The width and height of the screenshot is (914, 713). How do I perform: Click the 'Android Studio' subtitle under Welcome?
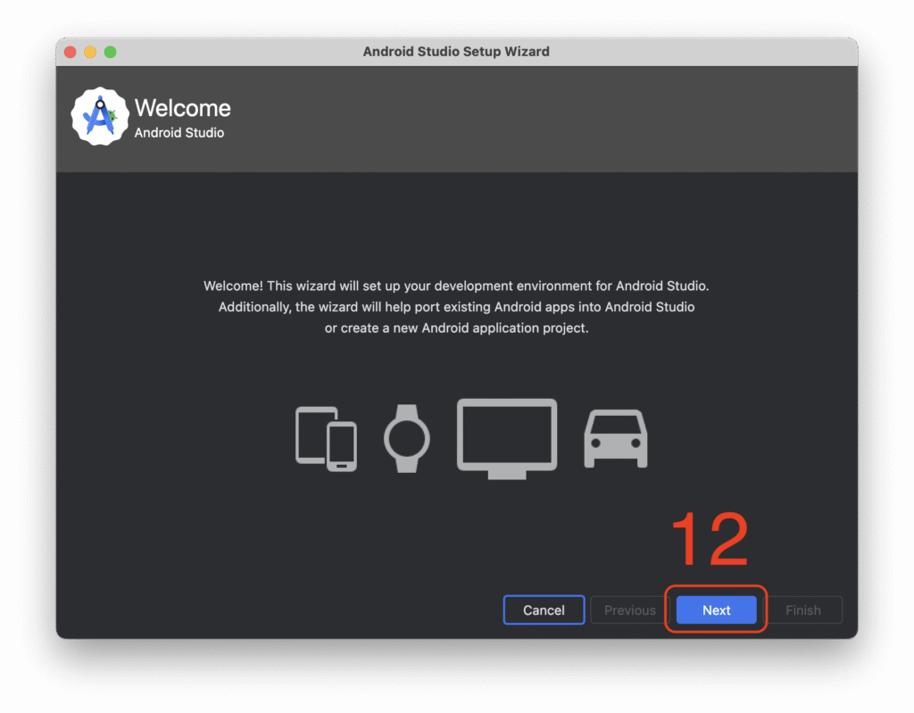click(179, 133)
